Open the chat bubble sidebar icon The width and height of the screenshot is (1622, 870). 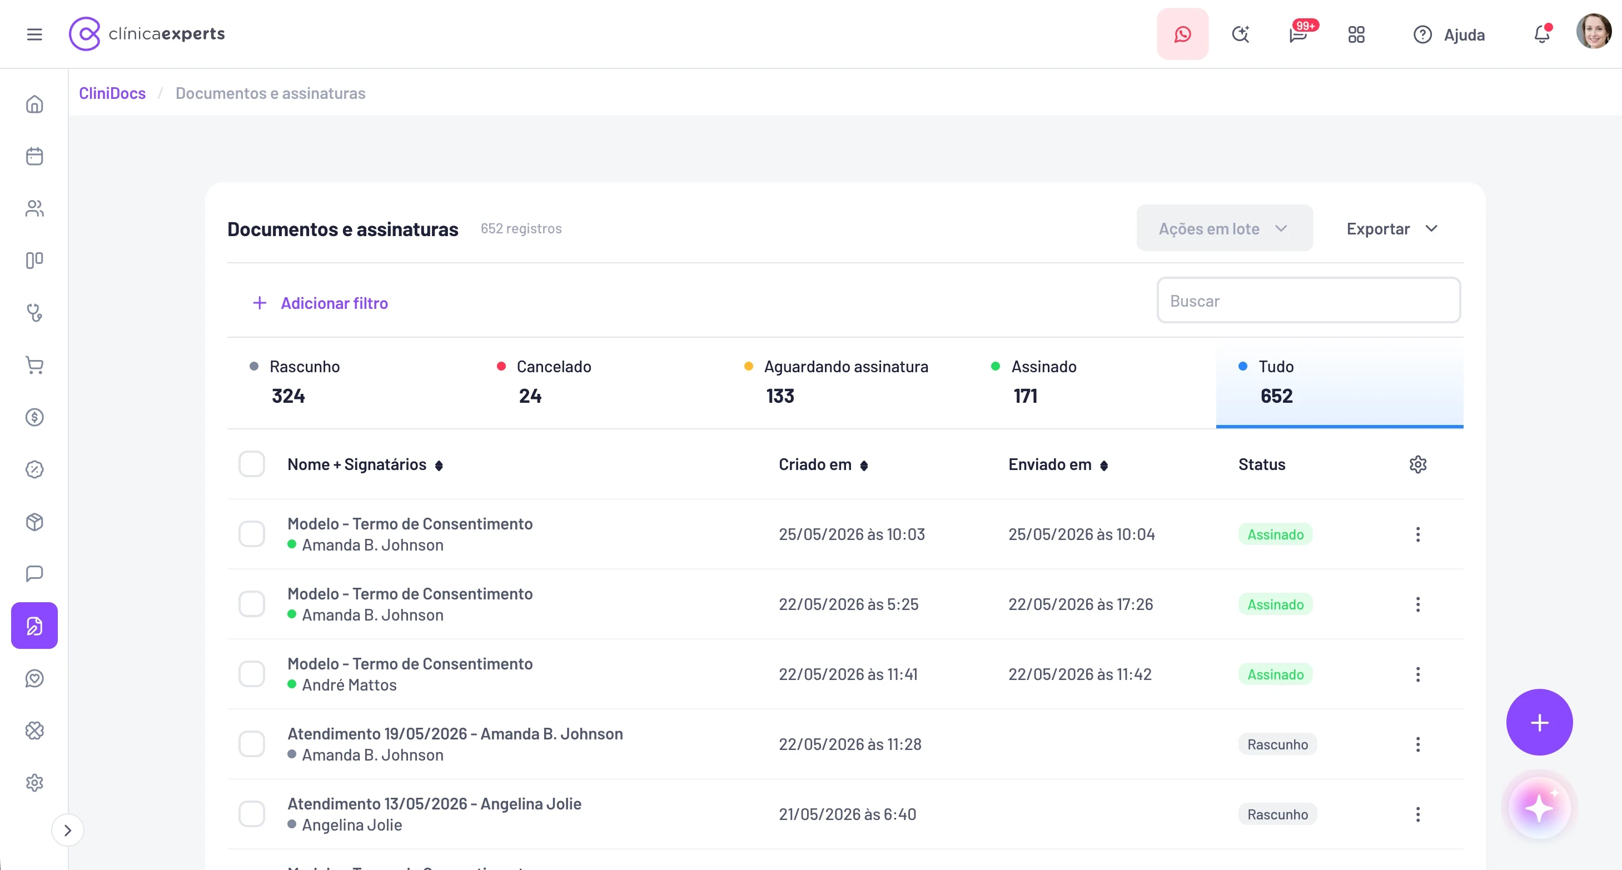coord(34,573)
